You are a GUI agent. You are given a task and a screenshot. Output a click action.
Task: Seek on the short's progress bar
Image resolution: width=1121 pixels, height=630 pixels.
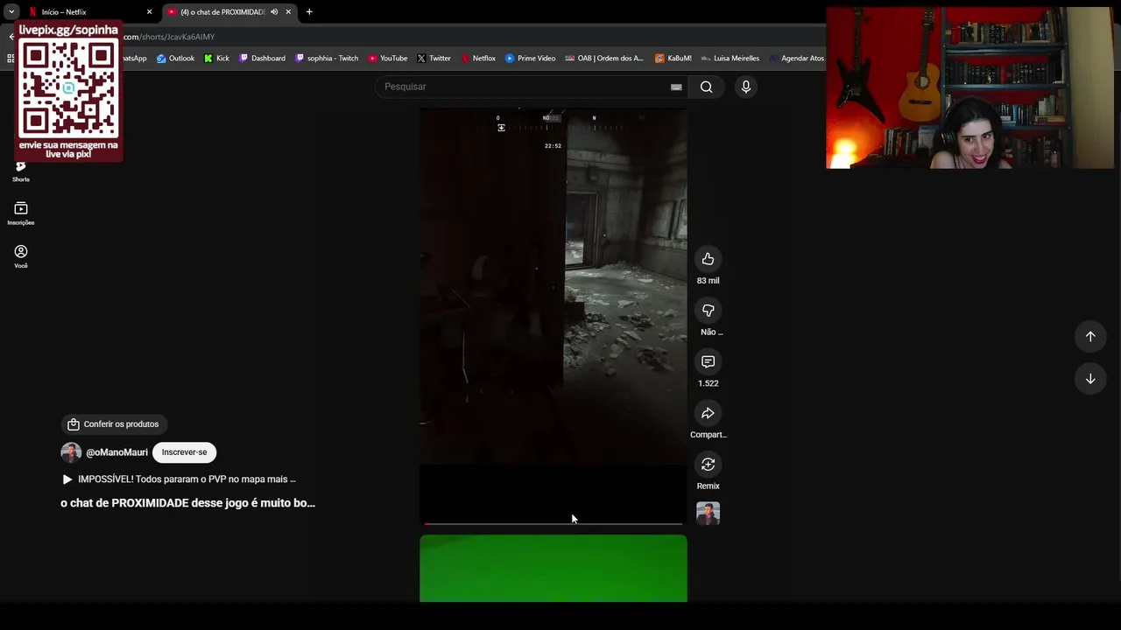(553, 524)
